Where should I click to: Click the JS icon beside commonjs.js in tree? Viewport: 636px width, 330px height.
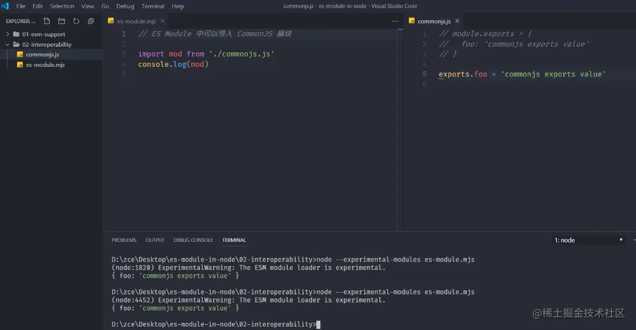coord(20,54)
